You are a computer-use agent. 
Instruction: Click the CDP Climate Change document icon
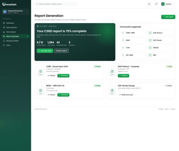[x=112, y=90]
